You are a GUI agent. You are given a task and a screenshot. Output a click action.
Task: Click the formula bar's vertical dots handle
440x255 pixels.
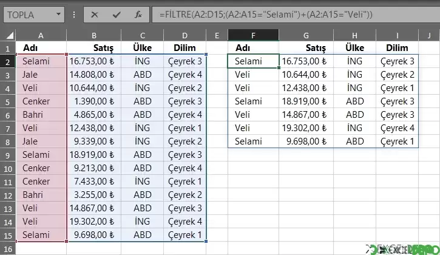pyautogui.click(x=74, y=15)
